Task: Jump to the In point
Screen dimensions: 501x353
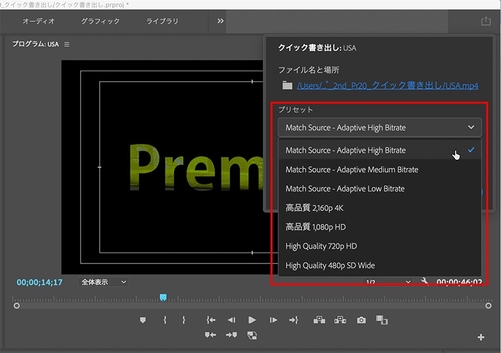Action: [x=211, y=320]
